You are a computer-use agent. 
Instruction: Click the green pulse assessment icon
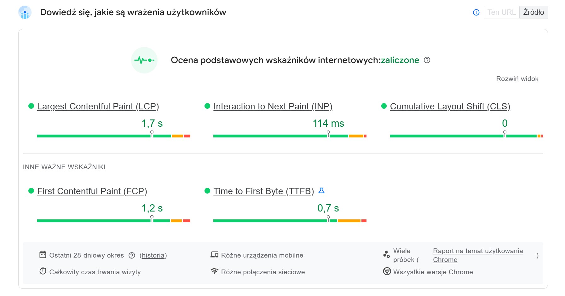(144, 60)
